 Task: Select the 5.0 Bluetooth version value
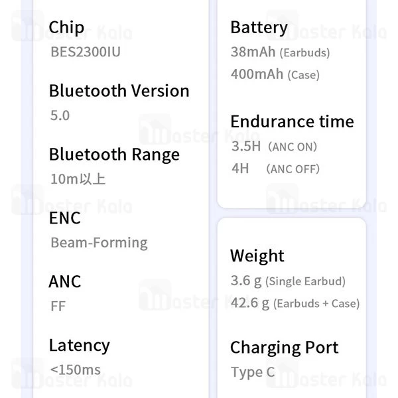click(x=60, y=115)
